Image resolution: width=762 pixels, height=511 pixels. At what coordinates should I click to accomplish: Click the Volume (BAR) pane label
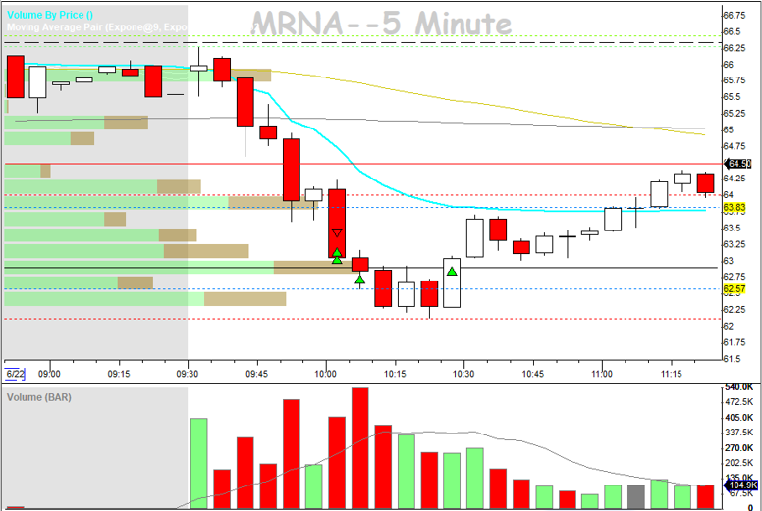(39, 397)
